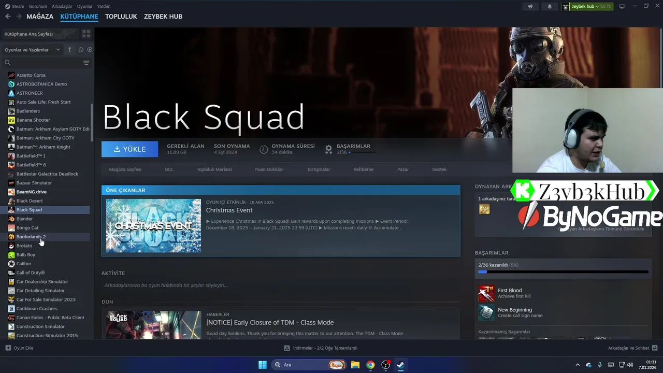Open the announcements megaphone icon
This screenshot has width=663, height=373.
(530, 7)
